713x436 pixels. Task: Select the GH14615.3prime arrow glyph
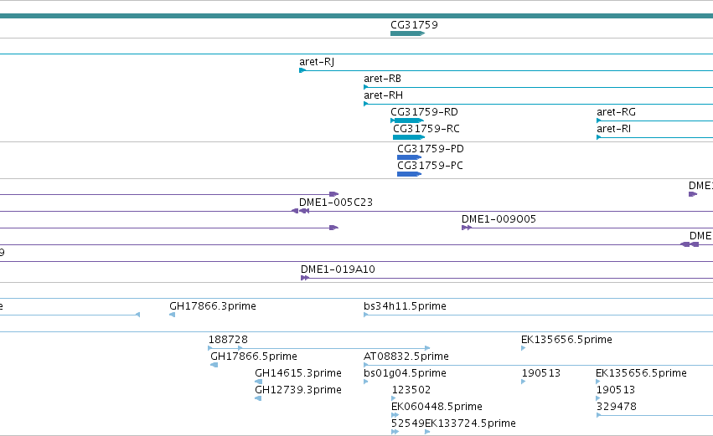[x=258, y=382]
